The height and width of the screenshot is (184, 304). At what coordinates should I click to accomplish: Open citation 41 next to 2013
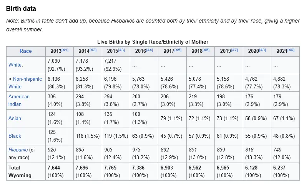pyautogui.click(x=65, y=50)
